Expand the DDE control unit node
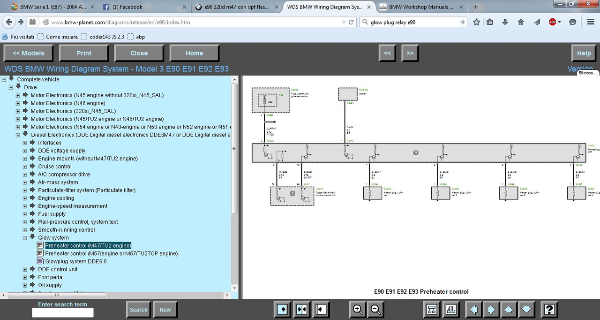Viewport: 600px width, 320px height. coord(25,269)
